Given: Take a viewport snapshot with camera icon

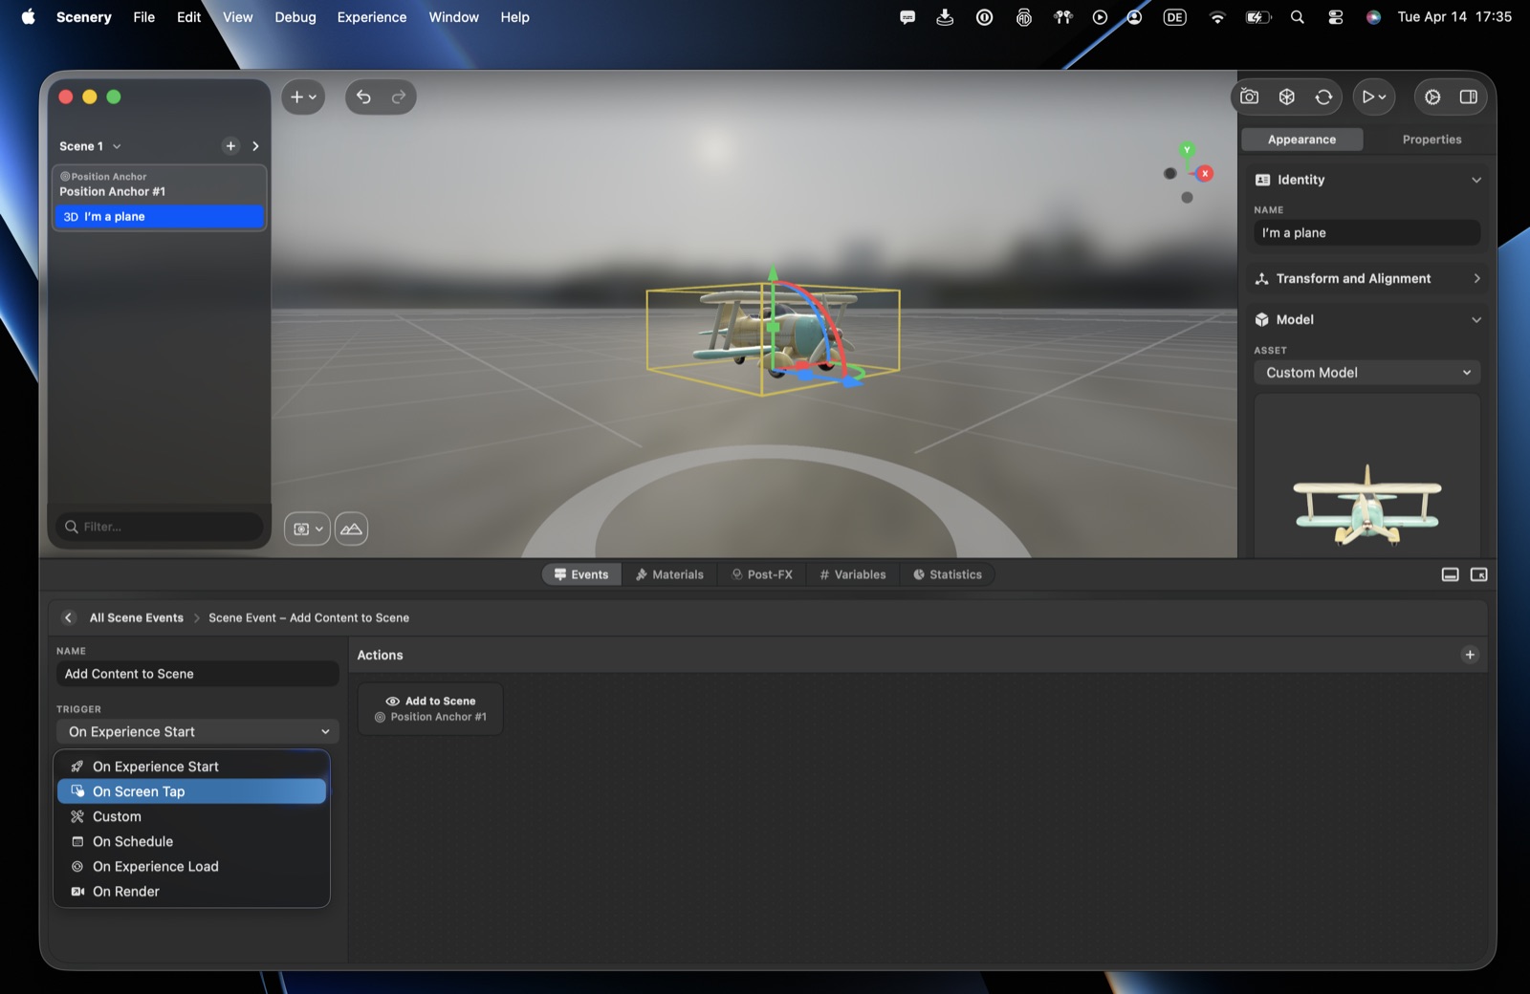Looking at the screenshot, I should (1249, 97).
